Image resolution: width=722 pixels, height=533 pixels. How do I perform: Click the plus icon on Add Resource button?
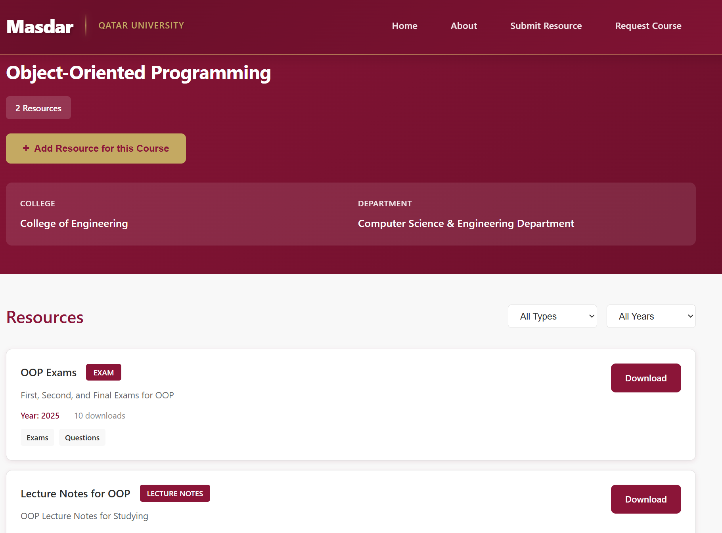(26, 148)
